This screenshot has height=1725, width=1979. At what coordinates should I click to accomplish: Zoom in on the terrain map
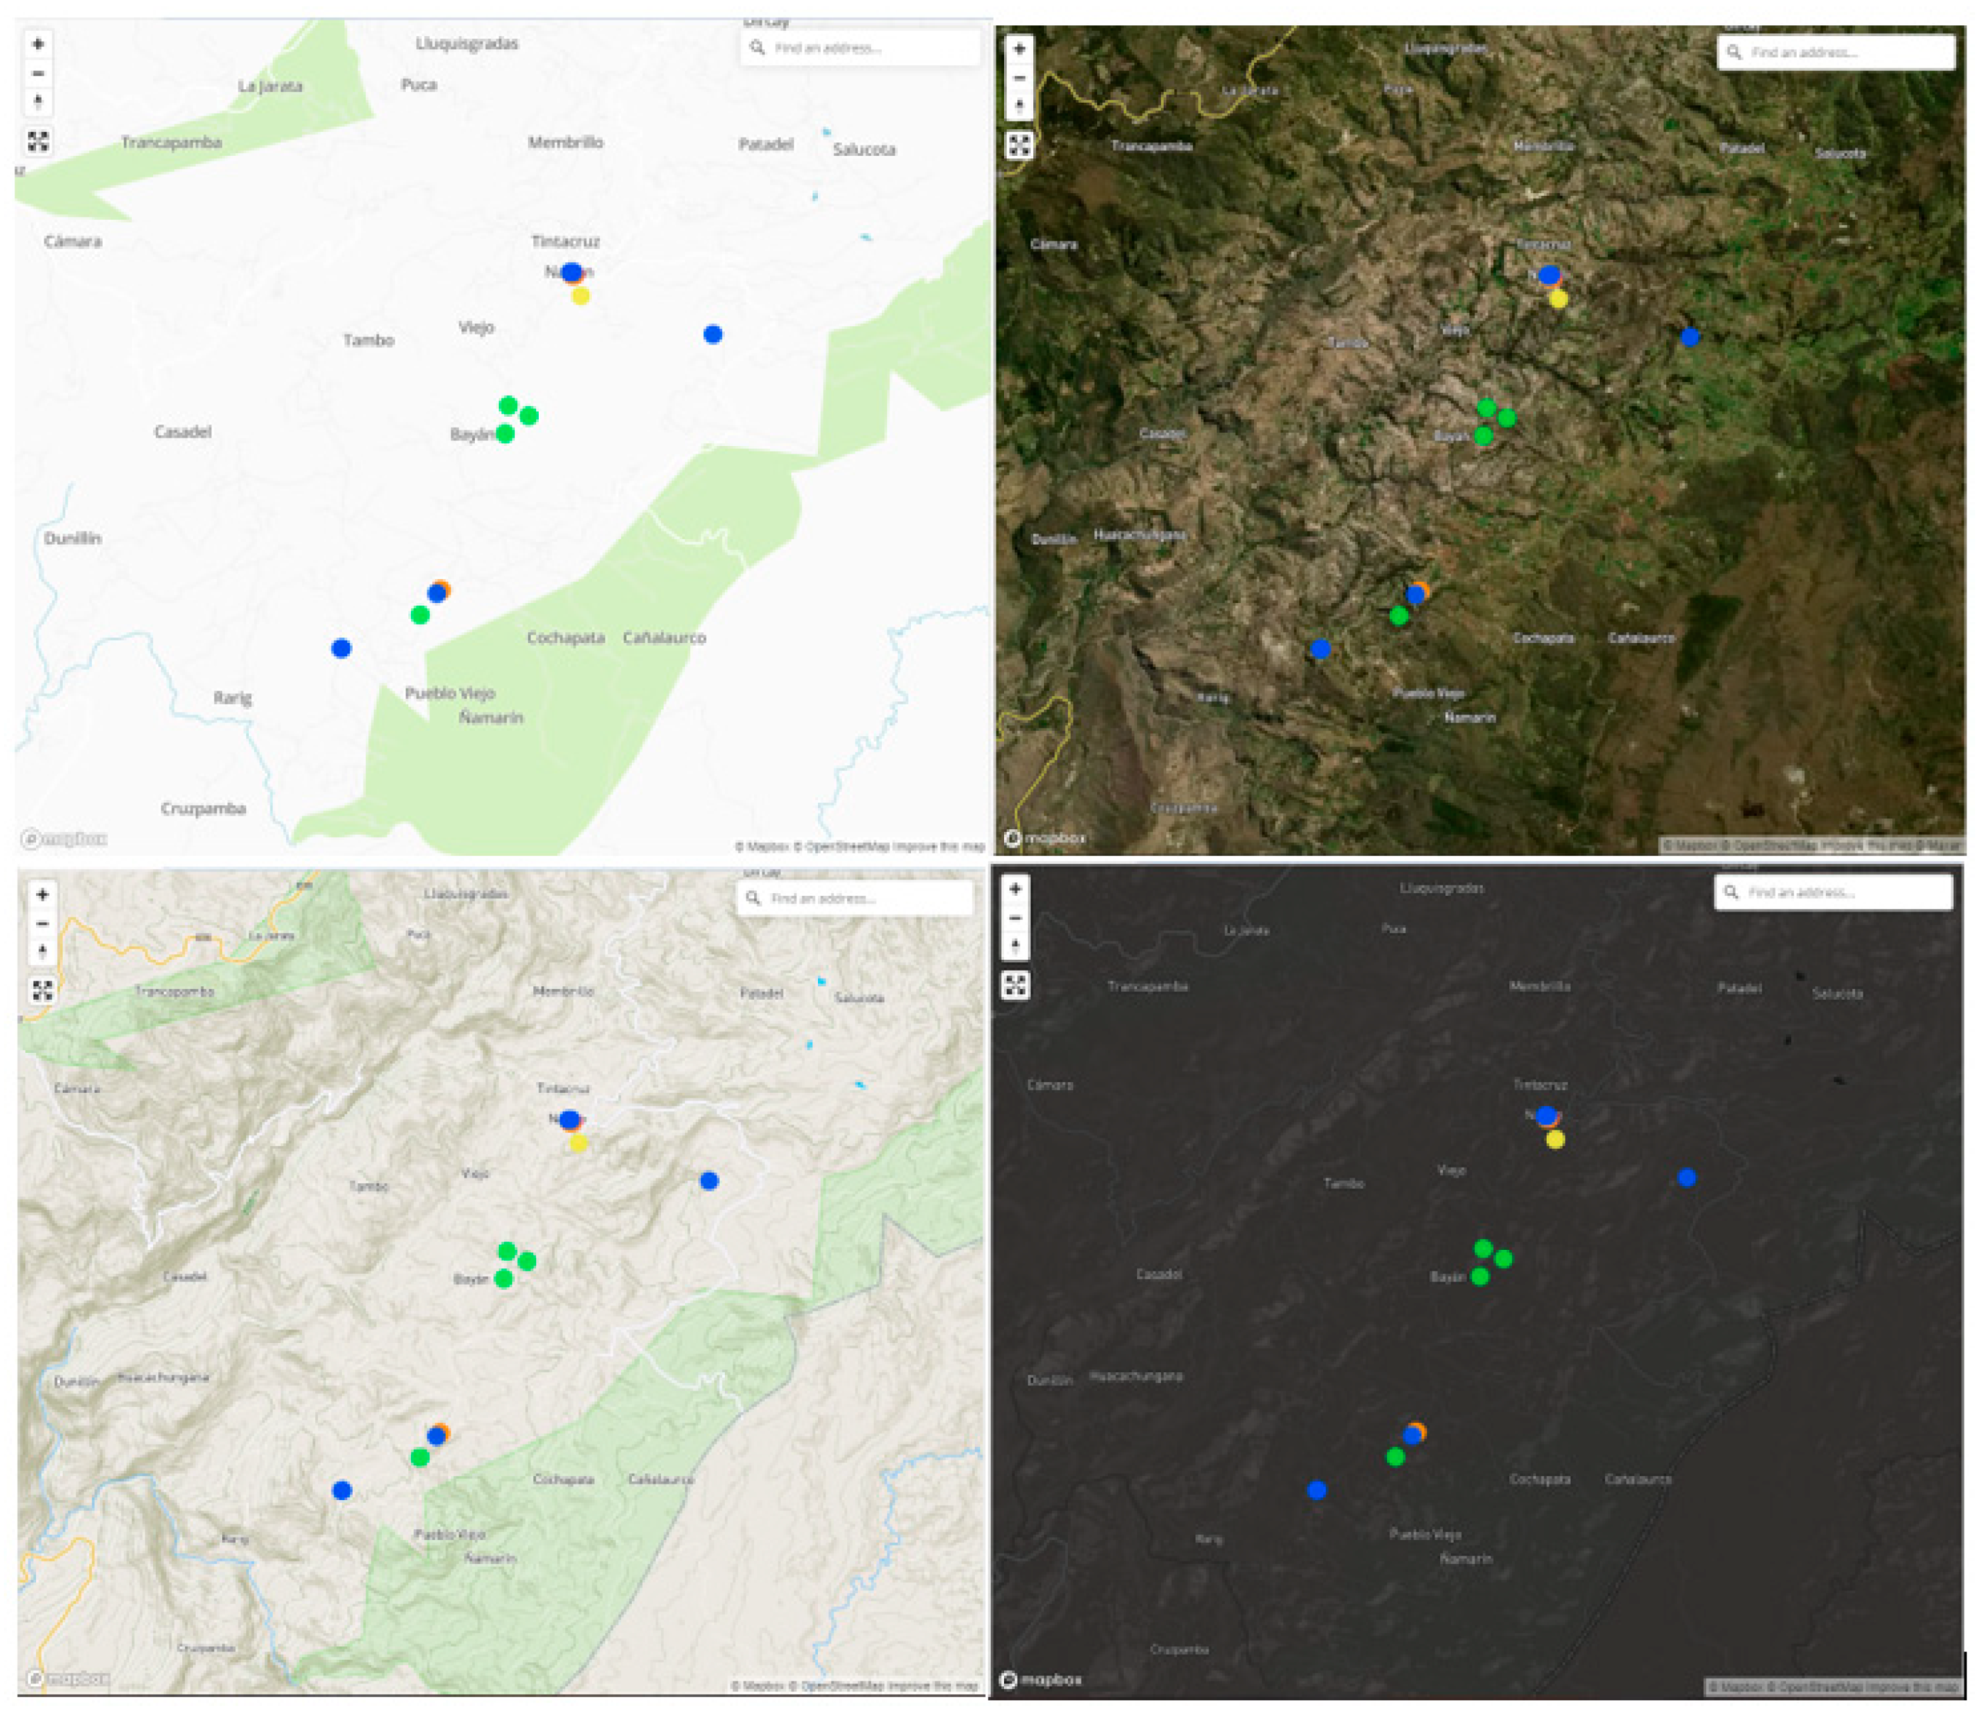click(41, 894)
